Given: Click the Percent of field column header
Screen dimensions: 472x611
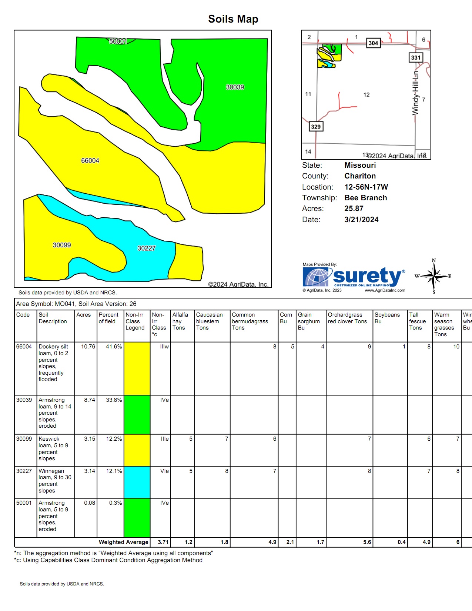Looking at the screenshot, I should tap(108, 318).
